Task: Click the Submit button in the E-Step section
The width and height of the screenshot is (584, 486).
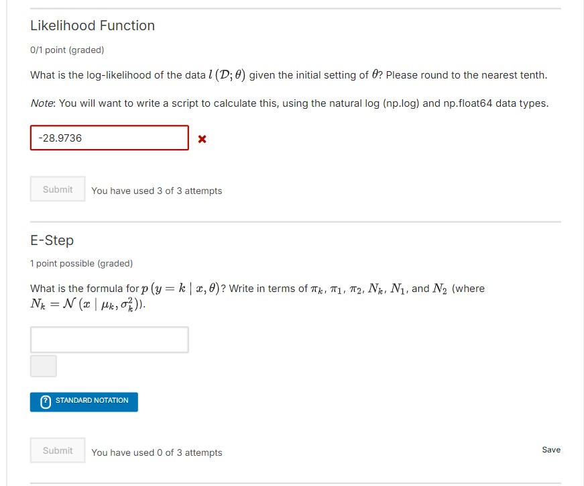Action: [57, 450]
